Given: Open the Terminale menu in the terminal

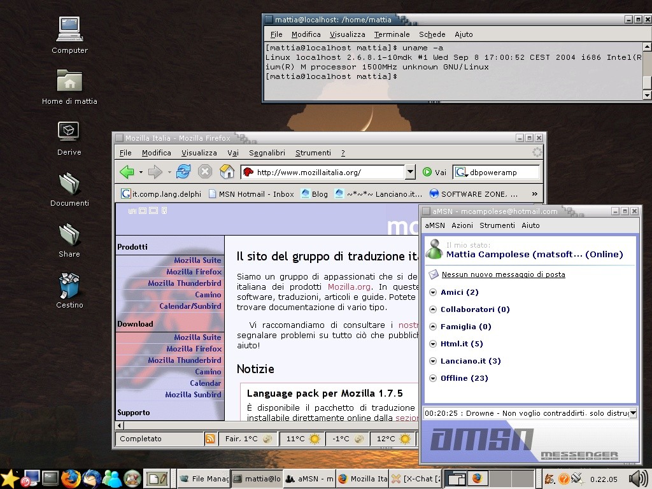Looking at the screenshot, I should [392, 34].
